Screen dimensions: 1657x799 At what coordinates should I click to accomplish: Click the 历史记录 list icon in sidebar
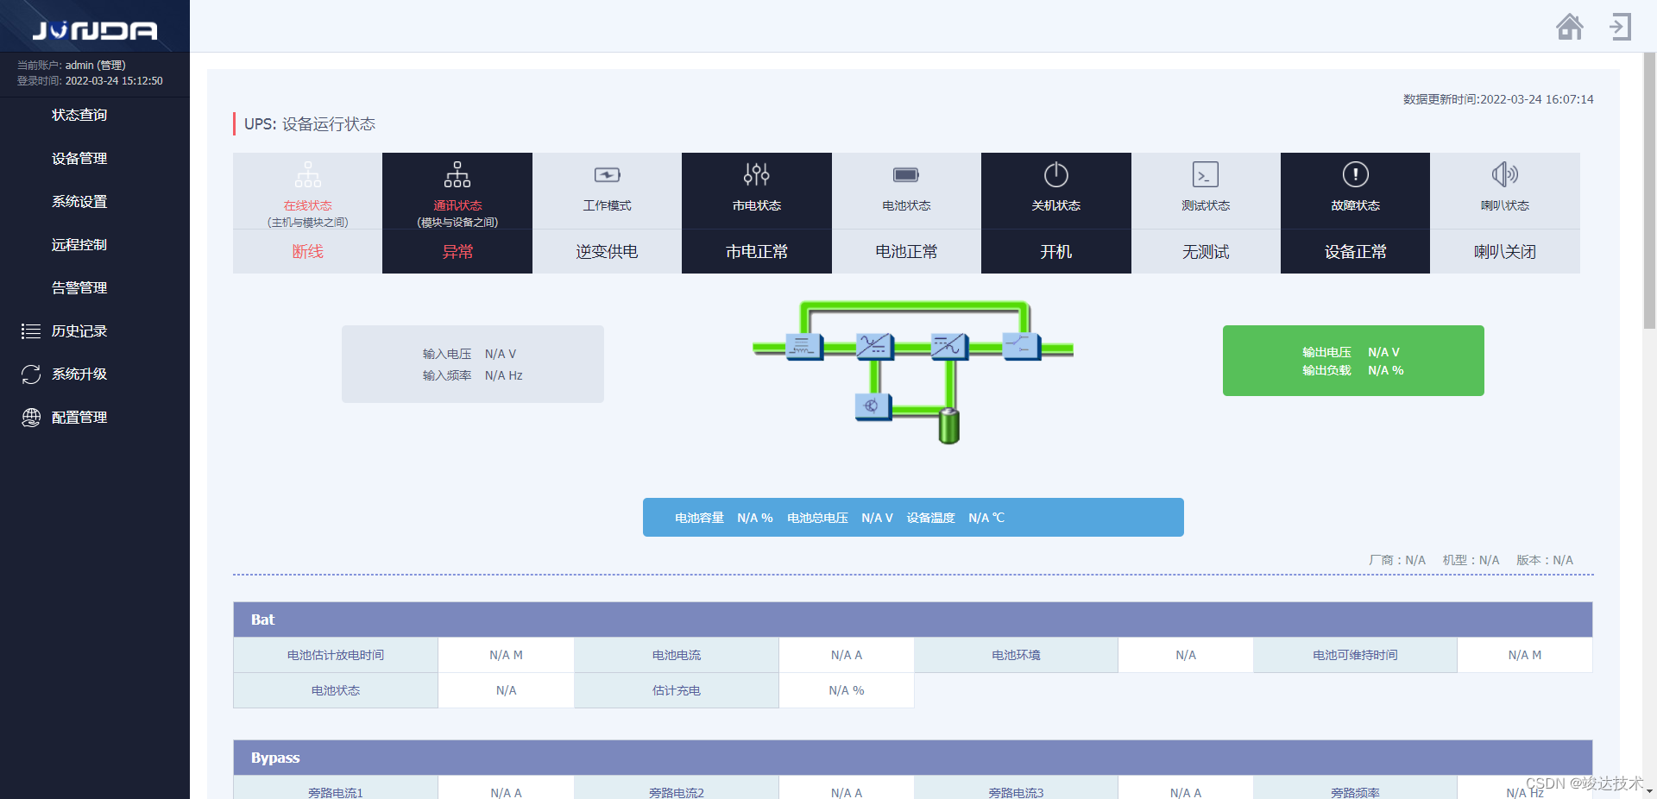(x=31, y=330)
